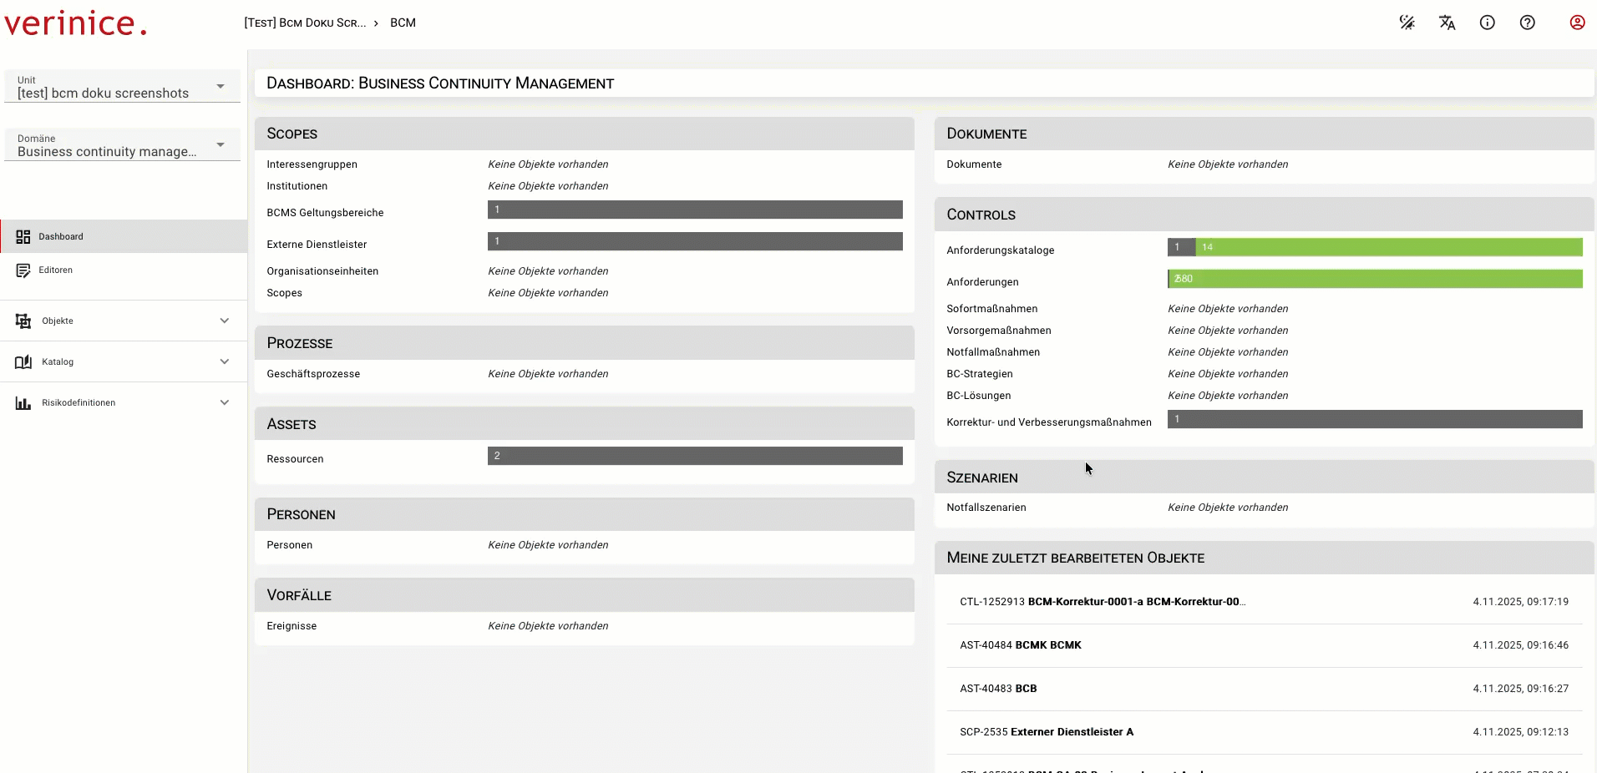Expand the Objekte chevron
This screenshot has width=1597, height=773.
pos(225,321)
